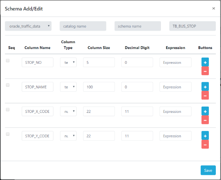
Task: Select the Decimal Digit field in the STOP_Y_CODE row
Action: [x=137, y=136]
